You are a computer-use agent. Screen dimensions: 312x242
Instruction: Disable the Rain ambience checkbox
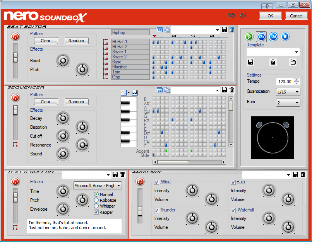coord(233,182)
